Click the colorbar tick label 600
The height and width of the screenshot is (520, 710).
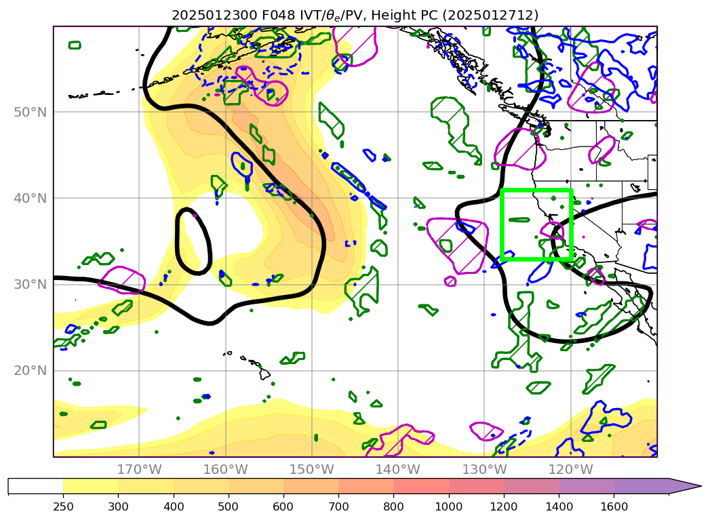click(x=283, y=506)
